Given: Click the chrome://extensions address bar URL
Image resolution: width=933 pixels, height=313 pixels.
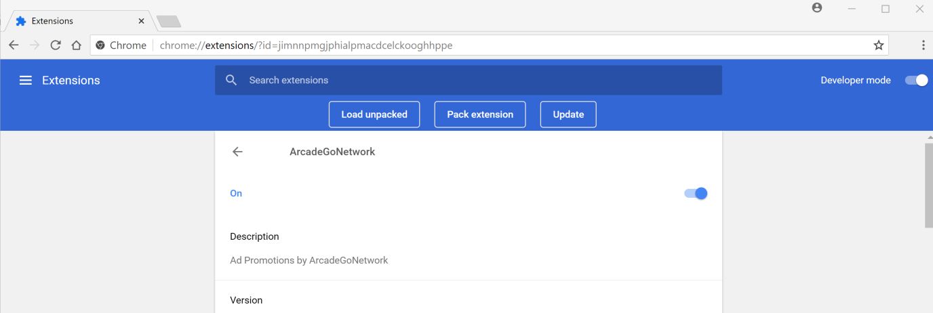Looking at the screenshot, I should pos(306,45).
